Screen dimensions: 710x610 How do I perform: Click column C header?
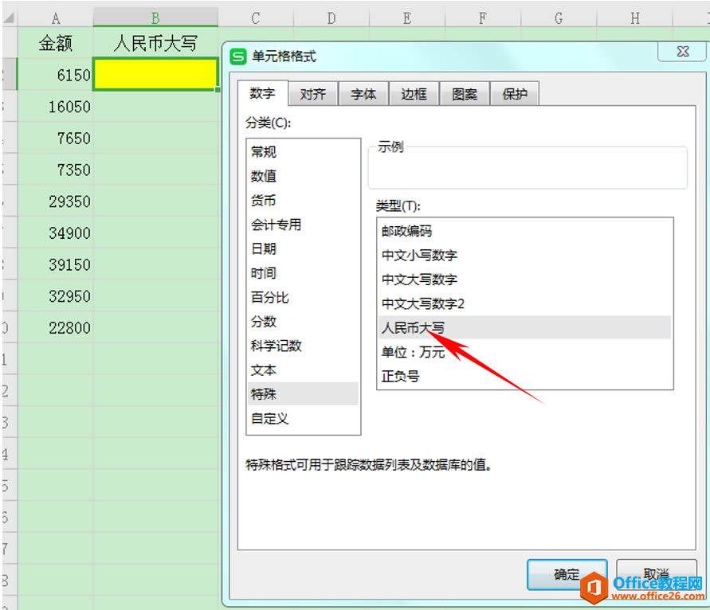(x=256, y=18)
